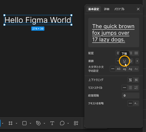146x132 pixels.
Task: Set standard vertical trim option
Action: [x=130, y=80]
